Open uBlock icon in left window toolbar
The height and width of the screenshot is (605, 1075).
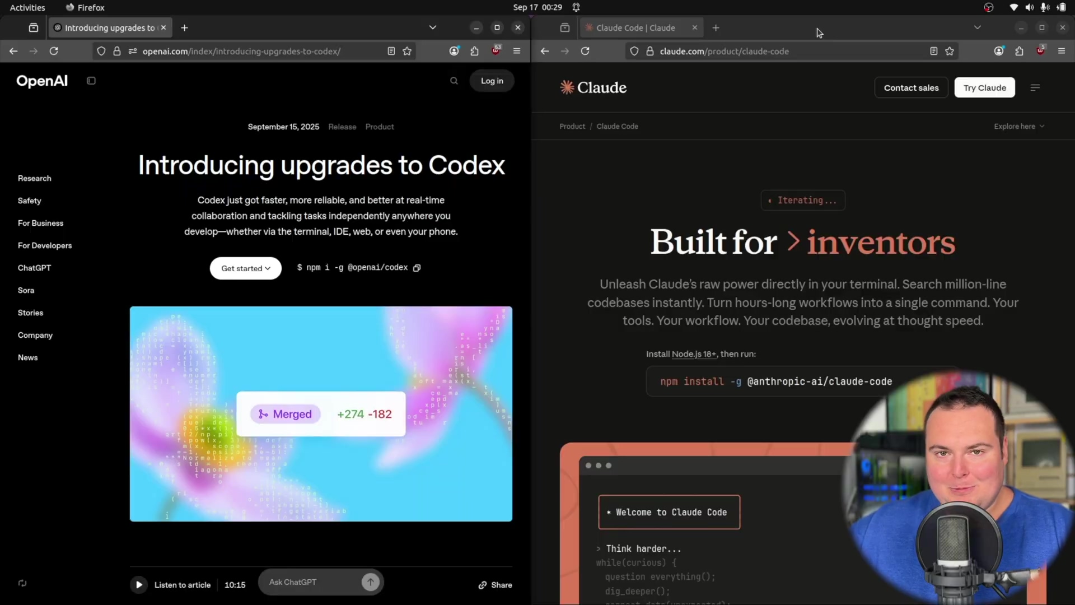pos(496,51)
